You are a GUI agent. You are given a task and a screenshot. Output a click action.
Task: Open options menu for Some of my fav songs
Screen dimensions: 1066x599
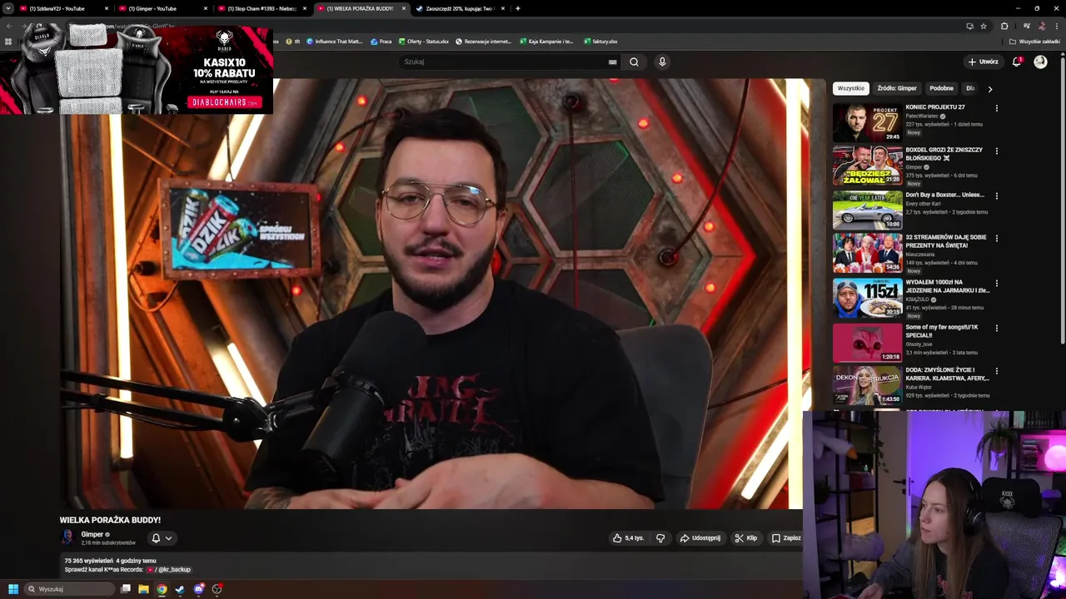[x=996, y=329]
